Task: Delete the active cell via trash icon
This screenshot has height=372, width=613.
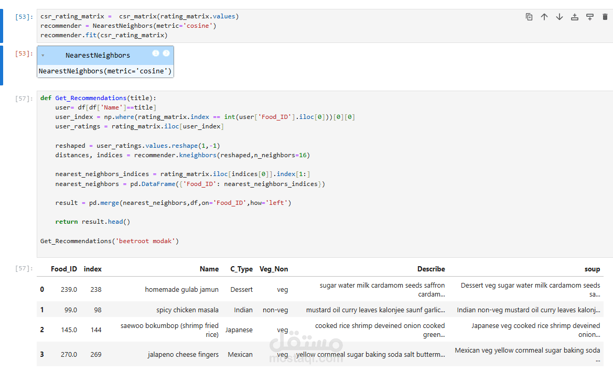Action: pos(605,17)
